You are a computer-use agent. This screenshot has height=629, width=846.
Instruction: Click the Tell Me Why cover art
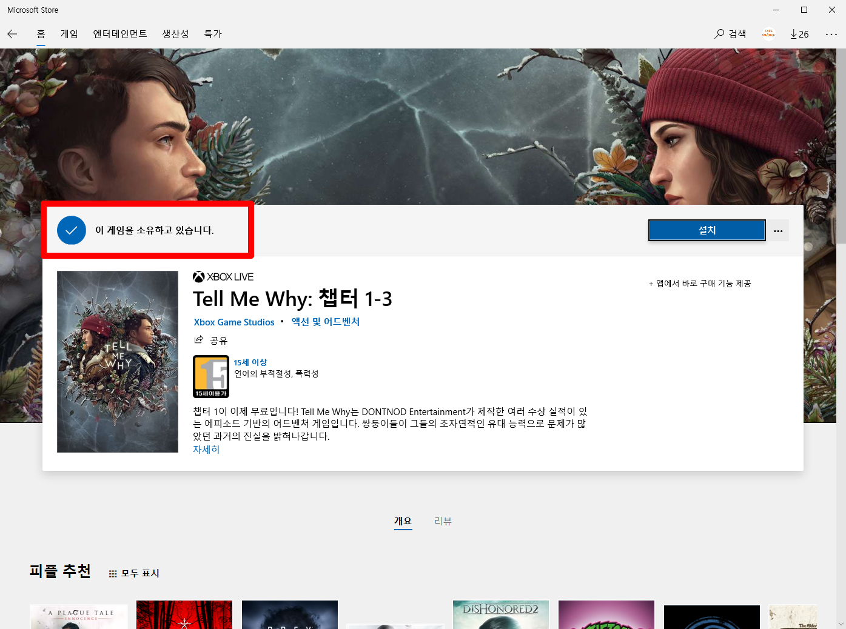118,362
